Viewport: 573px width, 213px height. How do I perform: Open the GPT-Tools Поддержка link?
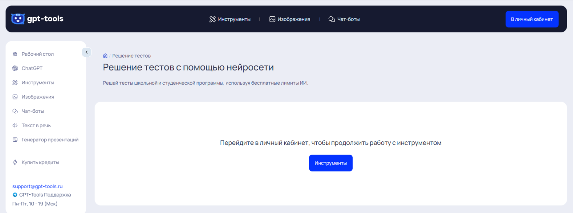tap(45, 195)
